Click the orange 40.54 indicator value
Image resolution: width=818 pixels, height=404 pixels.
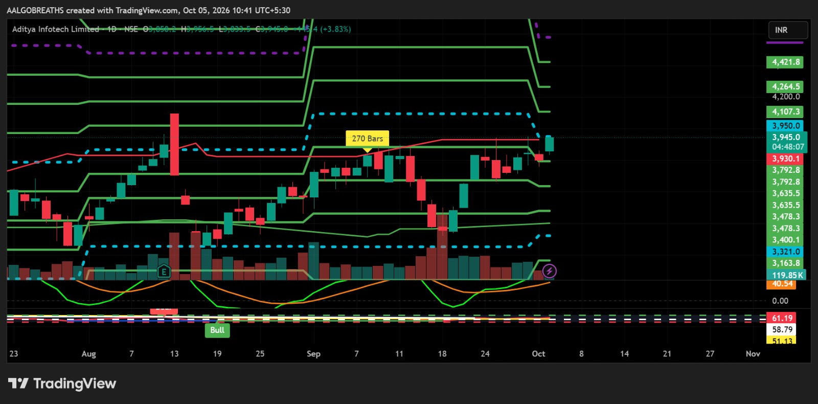(781, 284)
